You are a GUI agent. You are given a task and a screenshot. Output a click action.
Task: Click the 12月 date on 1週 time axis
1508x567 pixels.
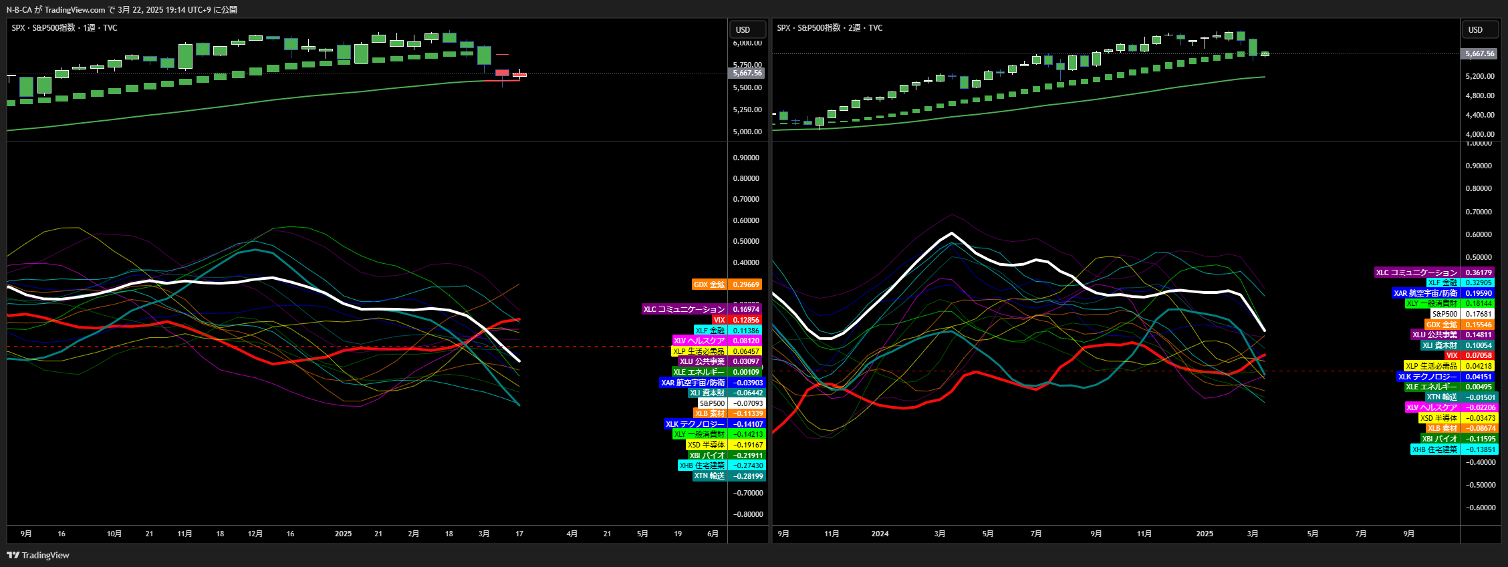255,534
